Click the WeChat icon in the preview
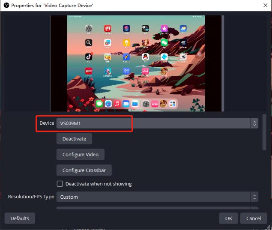Screen dimensions: 272x230 (164, 43)
